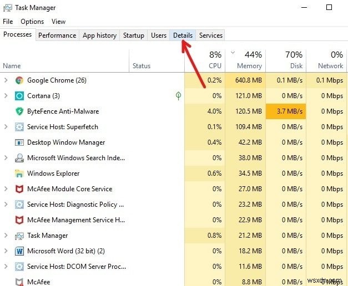The height and width of the screenshot is (286, 348).
Task: Click the Task Manager app icon in title bar
Action: click(7, 8)
